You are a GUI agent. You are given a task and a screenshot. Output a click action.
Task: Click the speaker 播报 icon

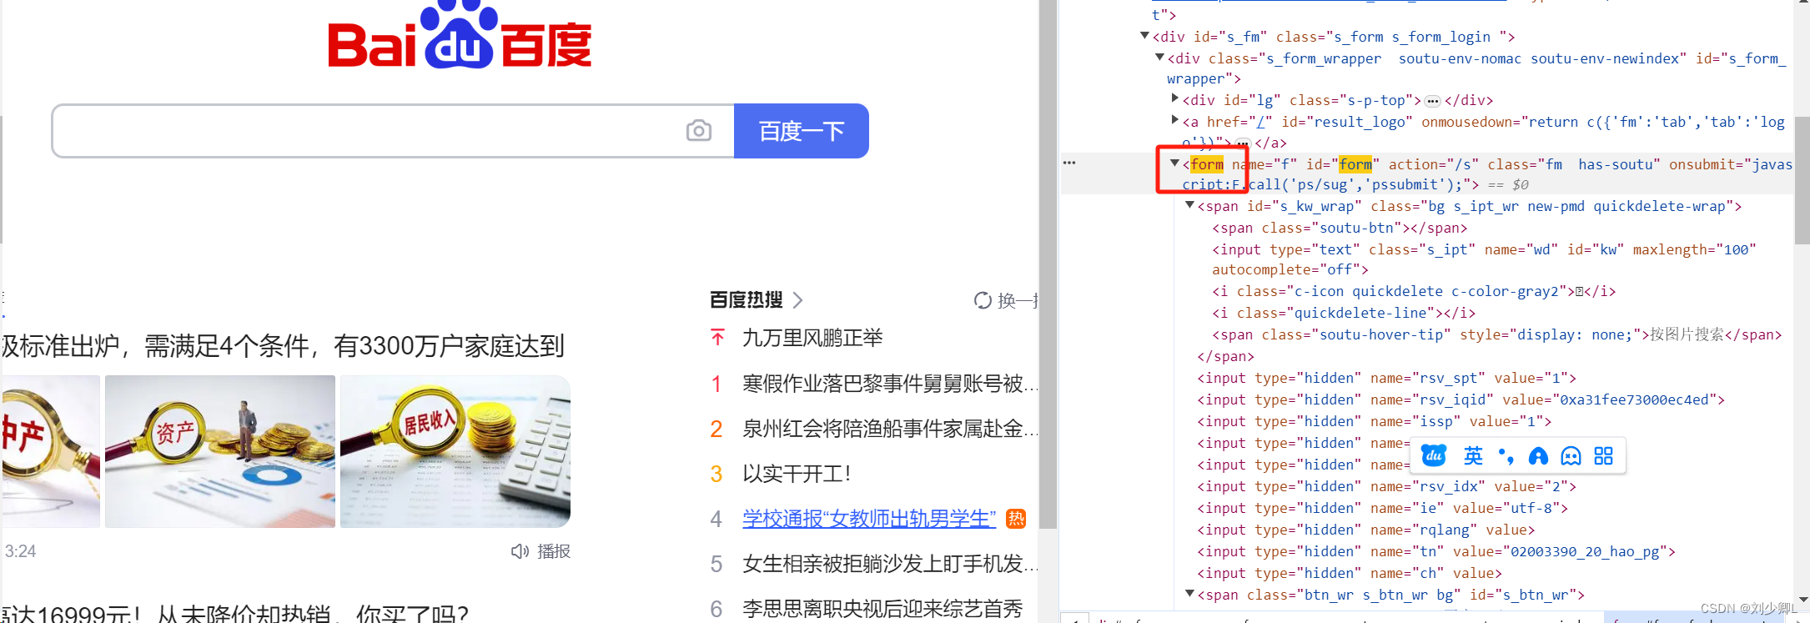(x=520, y=551)
